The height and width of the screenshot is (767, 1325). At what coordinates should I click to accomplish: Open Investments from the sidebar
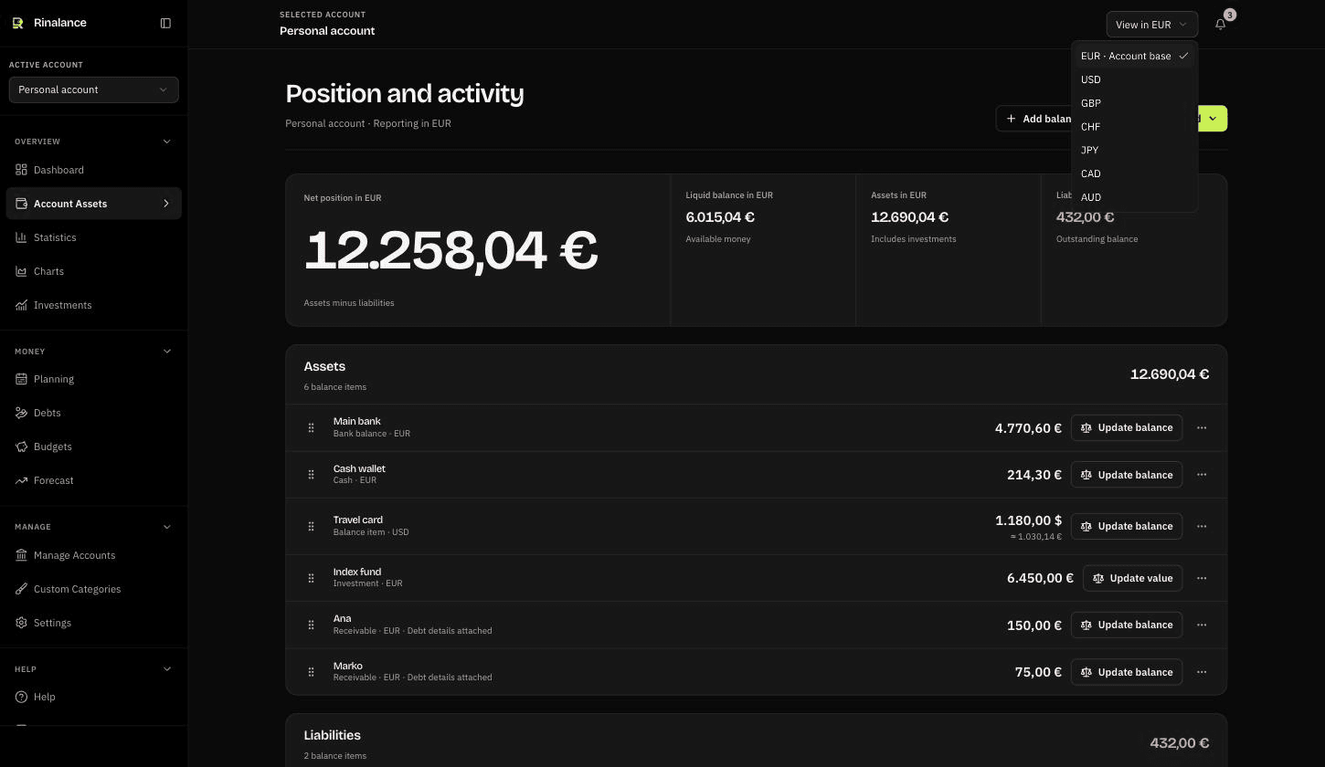[x=93, y=305]
